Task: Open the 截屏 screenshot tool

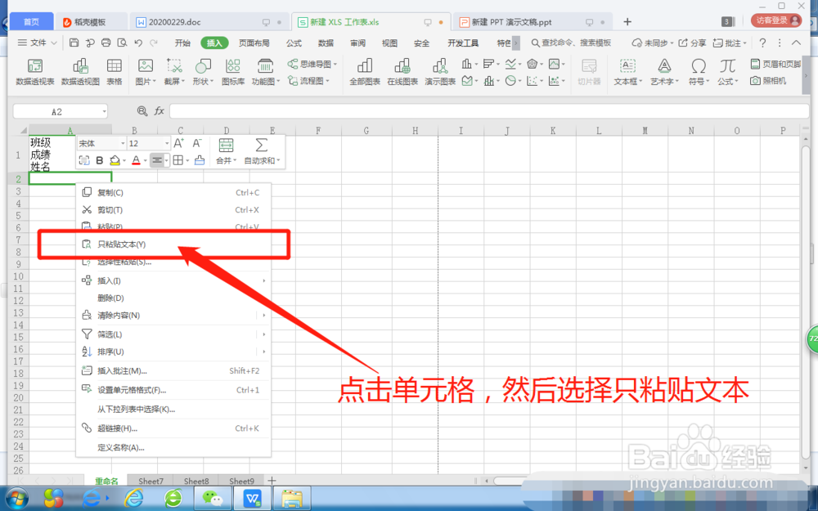Action: pos(173,71)
